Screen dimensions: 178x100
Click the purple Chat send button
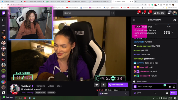173,93
